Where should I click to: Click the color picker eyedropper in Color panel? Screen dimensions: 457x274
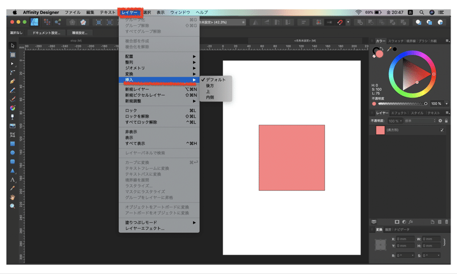click(x=389, y=49)
